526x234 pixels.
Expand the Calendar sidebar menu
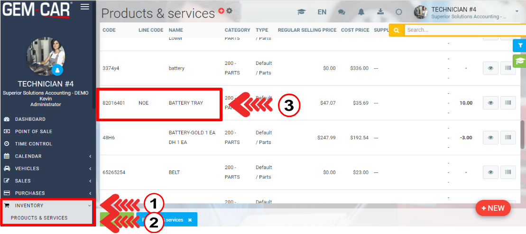click(x=47, y=156)
